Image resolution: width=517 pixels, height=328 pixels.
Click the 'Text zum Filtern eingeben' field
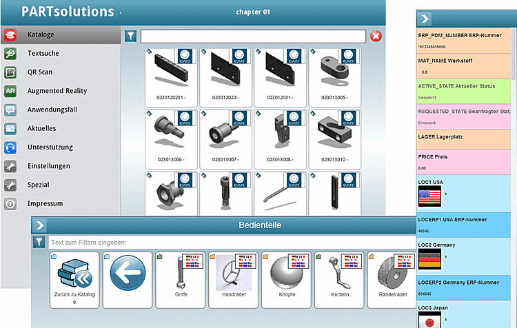click(232, 243)
